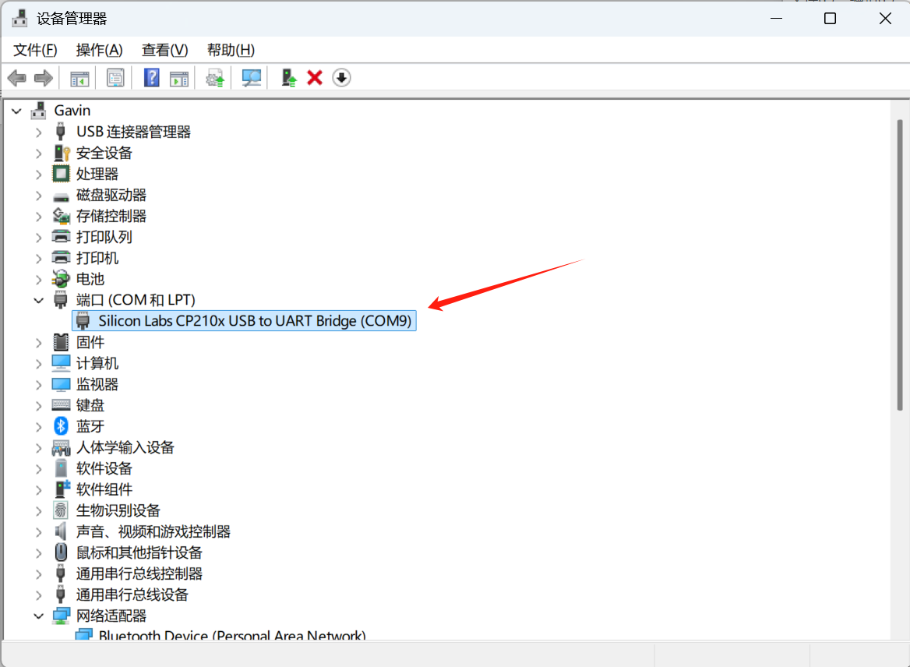Click Scan for hardware changes monitor icon
This screenshot has height=667, width=910.
(251, 78)
